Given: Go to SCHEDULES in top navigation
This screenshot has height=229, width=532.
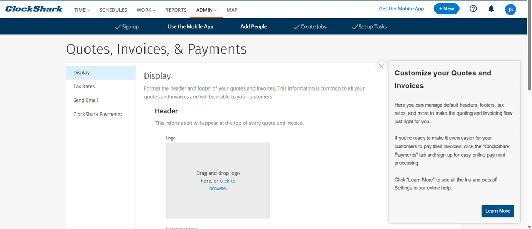Looking at the screenshot, I should click(113, 10).
